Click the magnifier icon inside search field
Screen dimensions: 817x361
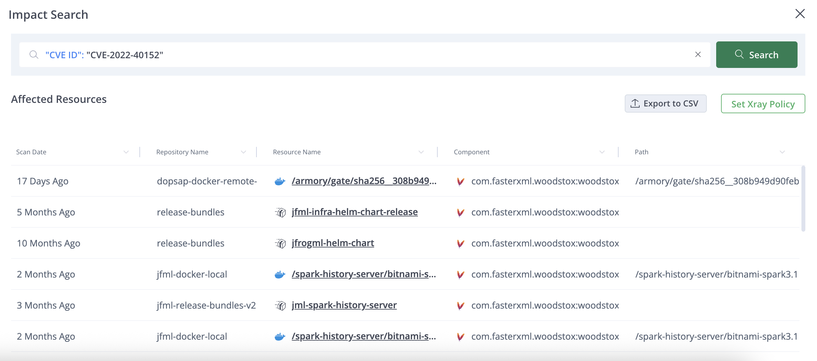coord(34,55)
